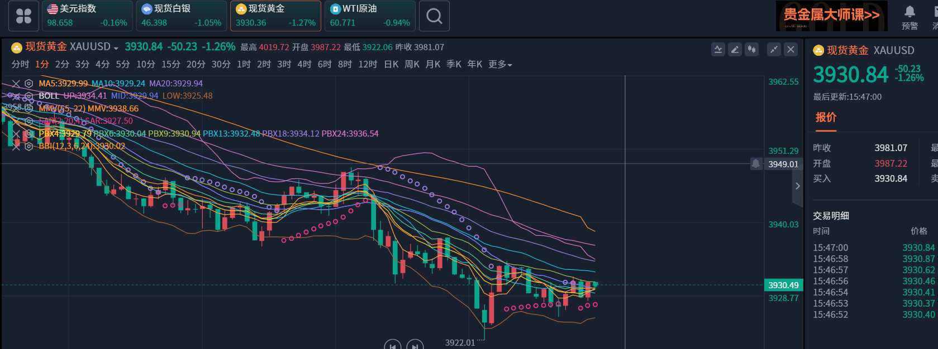Open settings gear for BOLL indicator

(28, 96)
